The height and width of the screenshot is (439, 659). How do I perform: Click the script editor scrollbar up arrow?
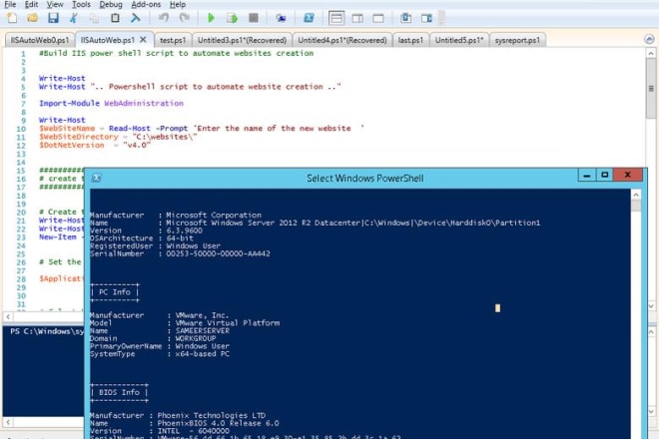point(651,53)
